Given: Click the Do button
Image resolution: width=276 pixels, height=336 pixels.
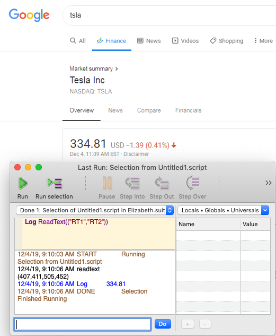Looking at the screenshot, I should 163,324.
